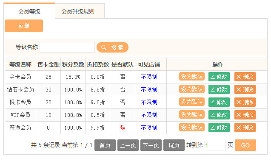The width and height of the screenshot is (271, 161).
Task: Delete the 金卡会员 row
Action: tap(245, 77)
